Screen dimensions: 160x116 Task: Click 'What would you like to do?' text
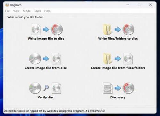pos(25,17)
